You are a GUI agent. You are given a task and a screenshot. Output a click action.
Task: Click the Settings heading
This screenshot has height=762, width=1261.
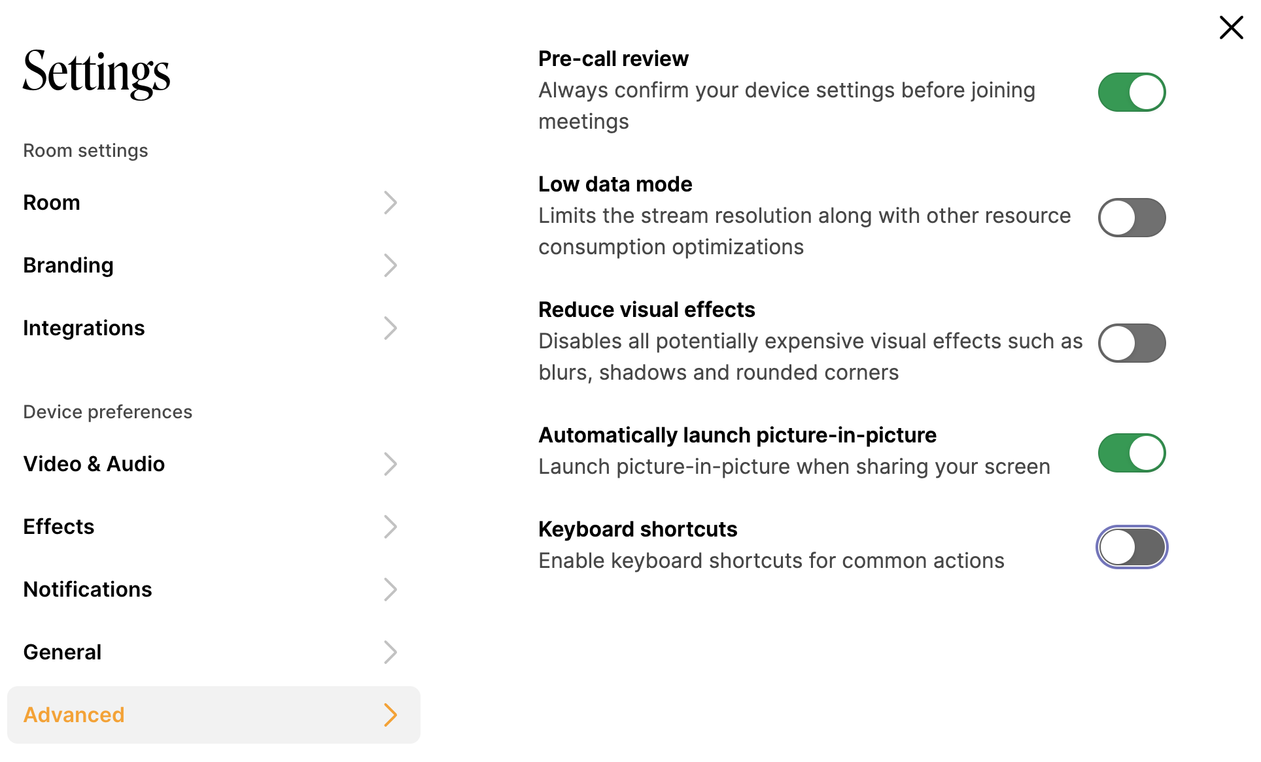point(95,73)
